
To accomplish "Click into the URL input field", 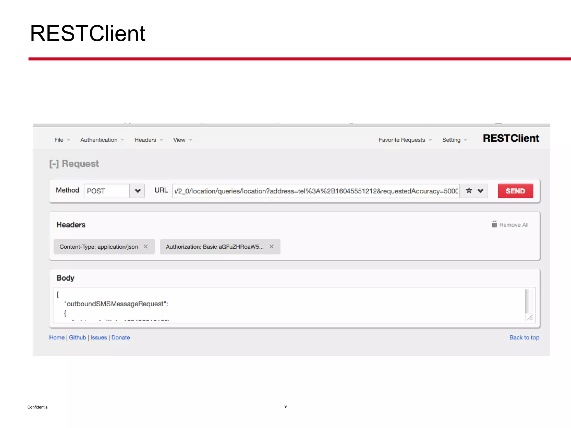I will [316, 191].
